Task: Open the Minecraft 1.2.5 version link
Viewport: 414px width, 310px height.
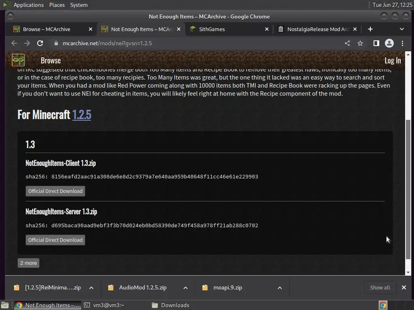Action: [x=82, y=115]
